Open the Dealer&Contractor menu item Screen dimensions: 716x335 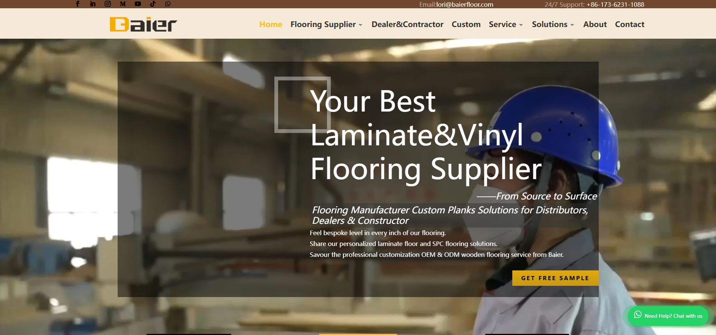tap(407, 24)
